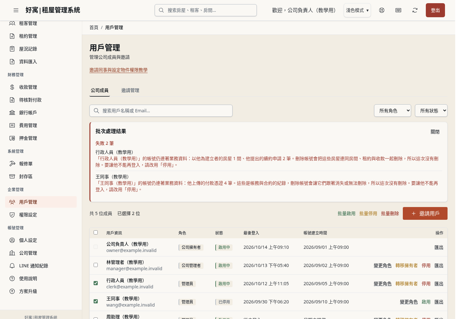
Task: Open 資料匯入 upload file icon
Action: click(x=12, y=62)
